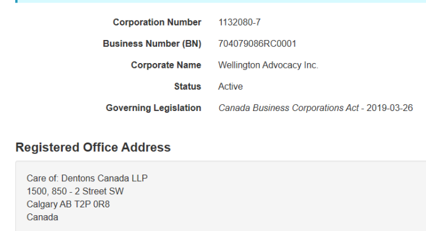Select the 2019-03-26 date
This screenshot has width=426, height=231.
click(389, 108)
